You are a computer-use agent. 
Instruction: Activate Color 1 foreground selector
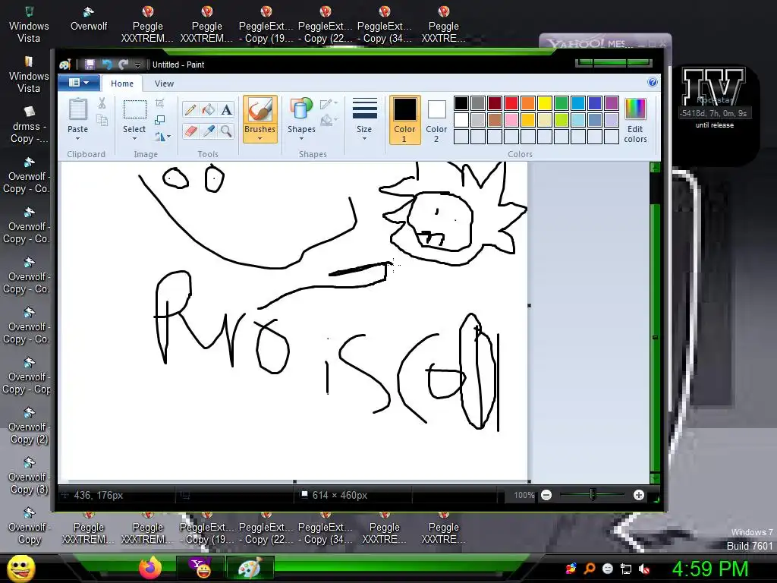404,119
